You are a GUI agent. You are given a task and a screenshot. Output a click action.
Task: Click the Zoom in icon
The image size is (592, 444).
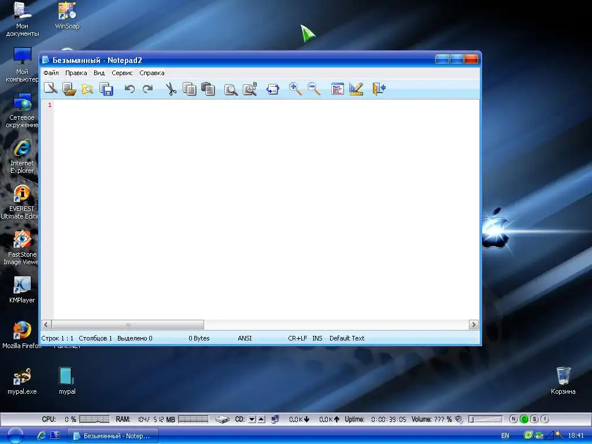pyautogui.click(x=295, y=88)
